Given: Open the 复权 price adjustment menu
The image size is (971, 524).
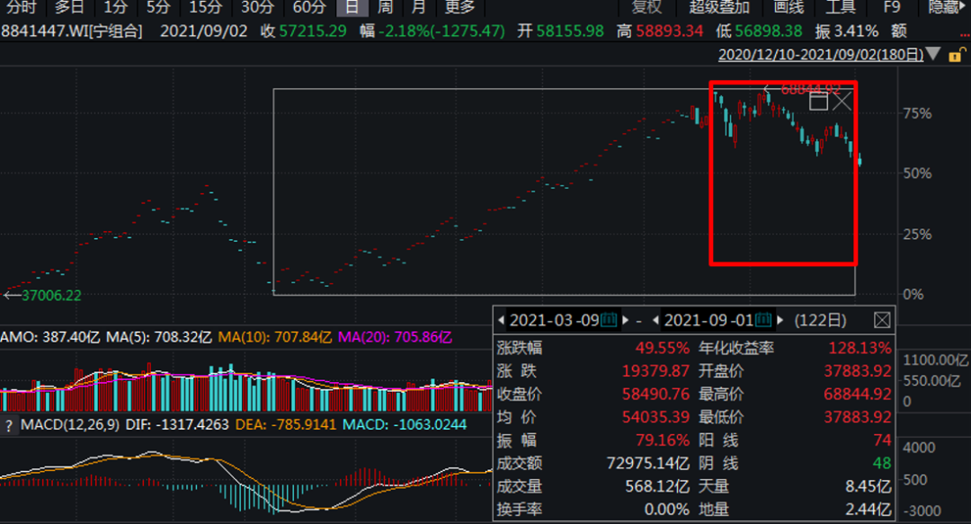Looking at the screenshot, I should point(646,7).
